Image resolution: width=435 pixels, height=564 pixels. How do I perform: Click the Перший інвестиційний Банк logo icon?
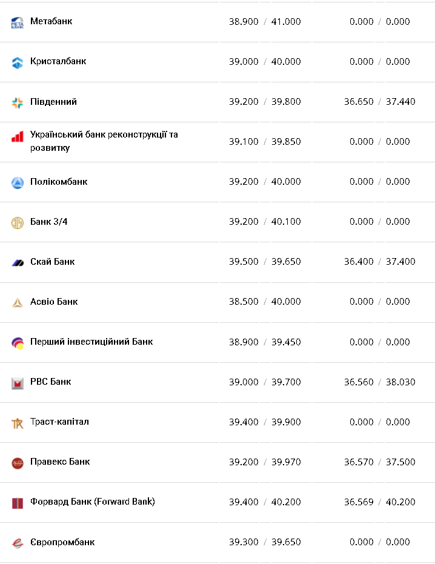(17, 343)
